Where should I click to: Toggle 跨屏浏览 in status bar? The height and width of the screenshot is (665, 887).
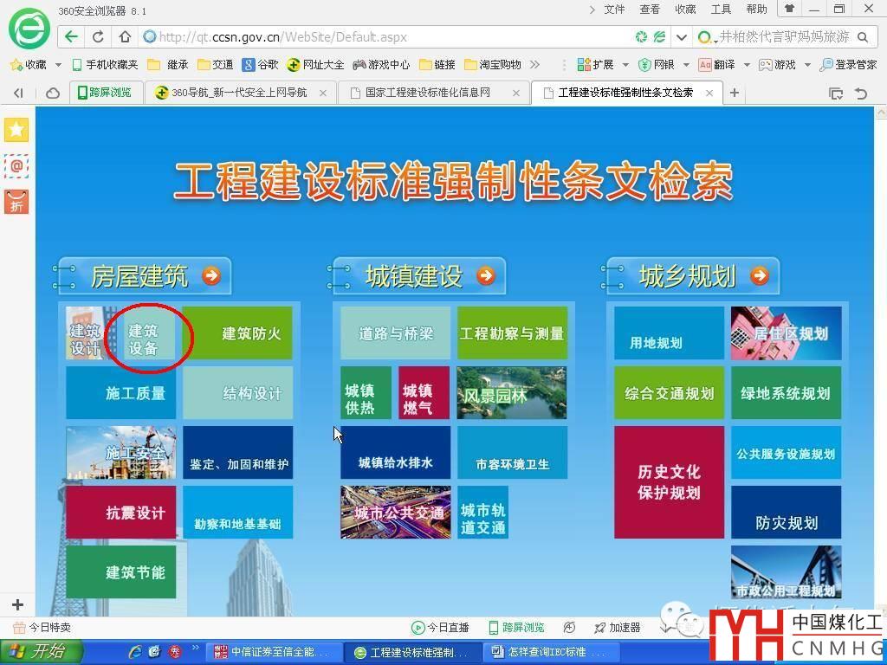point(516,627)
